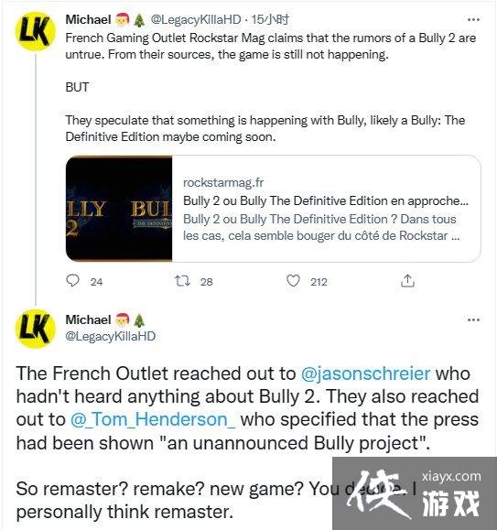Image resolution: width=497 pixels, height=530 pixels.
Task: Click @LegacyKillaHD handle under second tweet name
Action: [111, 336]
